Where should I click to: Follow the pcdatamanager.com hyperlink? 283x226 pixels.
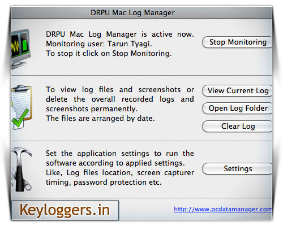tap(223, 209)
